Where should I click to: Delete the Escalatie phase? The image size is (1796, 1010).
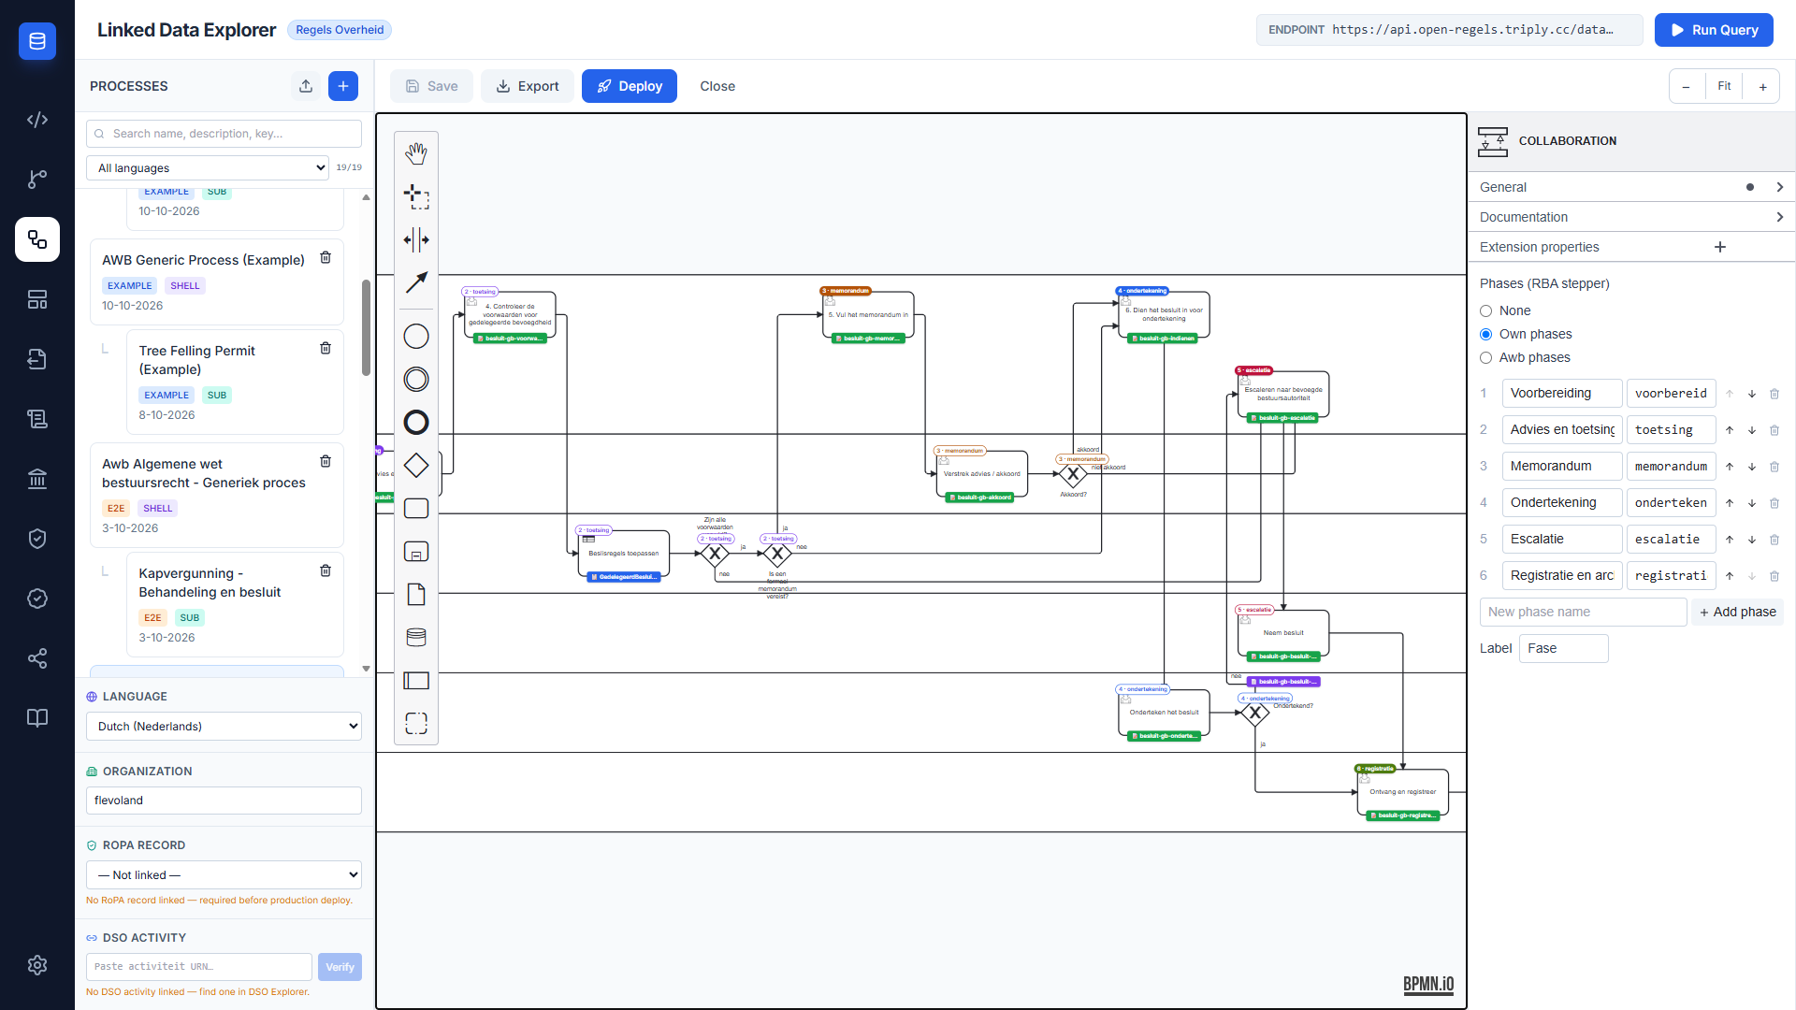pyautogui.click(x=1774, y=540)
